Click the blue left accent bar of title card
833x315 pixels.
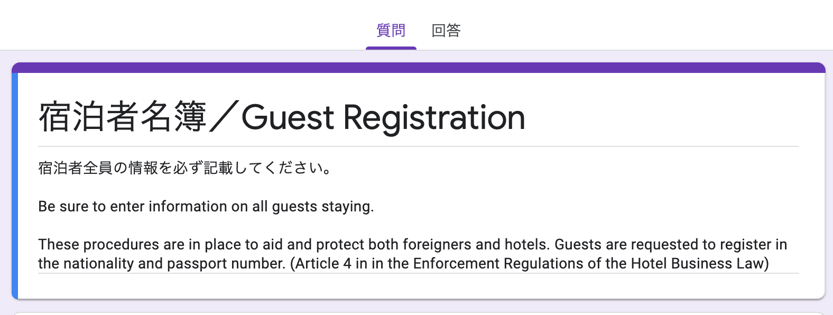point(15,185)
